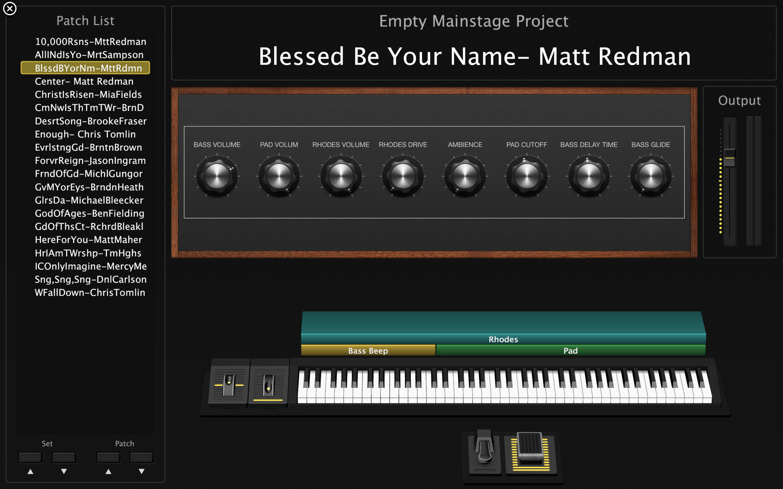Select patch GvMYorEys-BrndnHeath
The image size is (783, 489).
pos(86,187)
